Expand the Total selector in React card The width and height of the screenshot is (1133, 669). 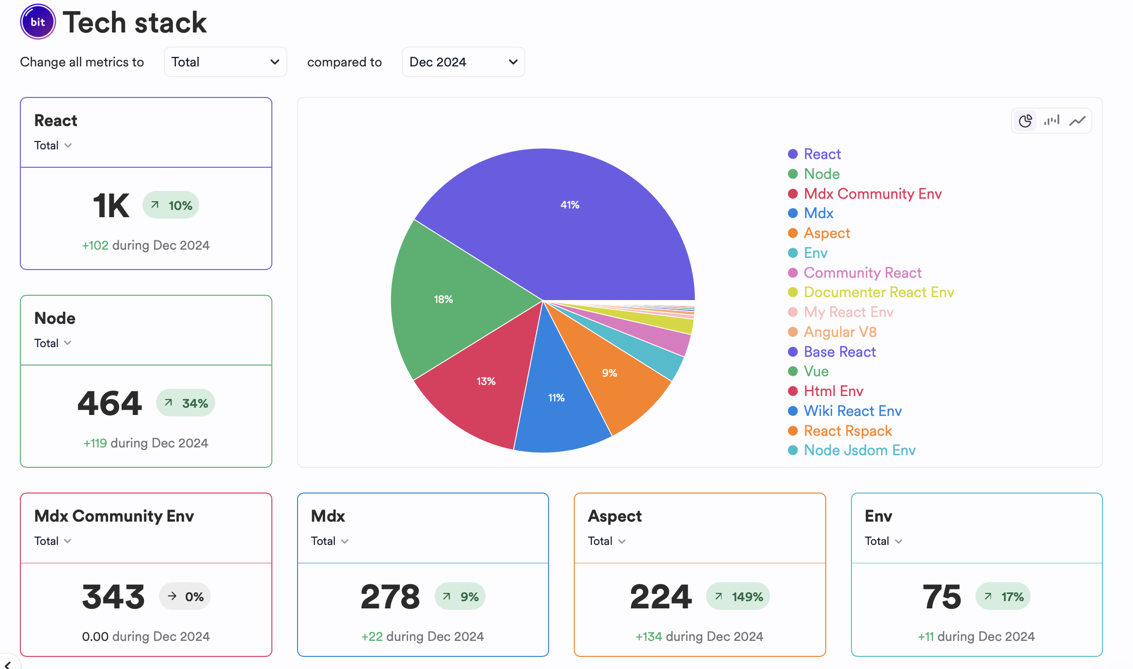[53, 145]
